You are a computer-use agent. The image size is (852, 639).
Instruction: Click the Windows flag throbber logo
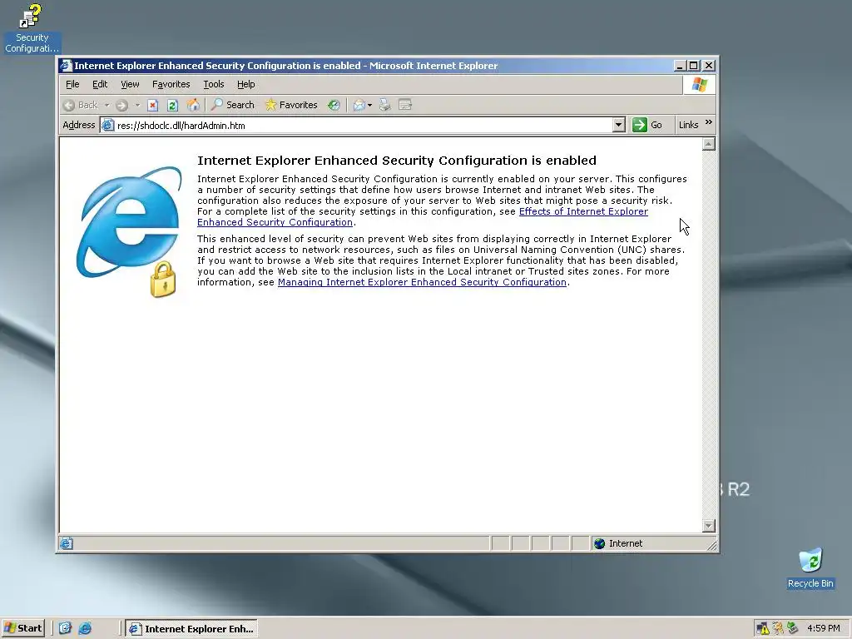(x=699, y=85)
